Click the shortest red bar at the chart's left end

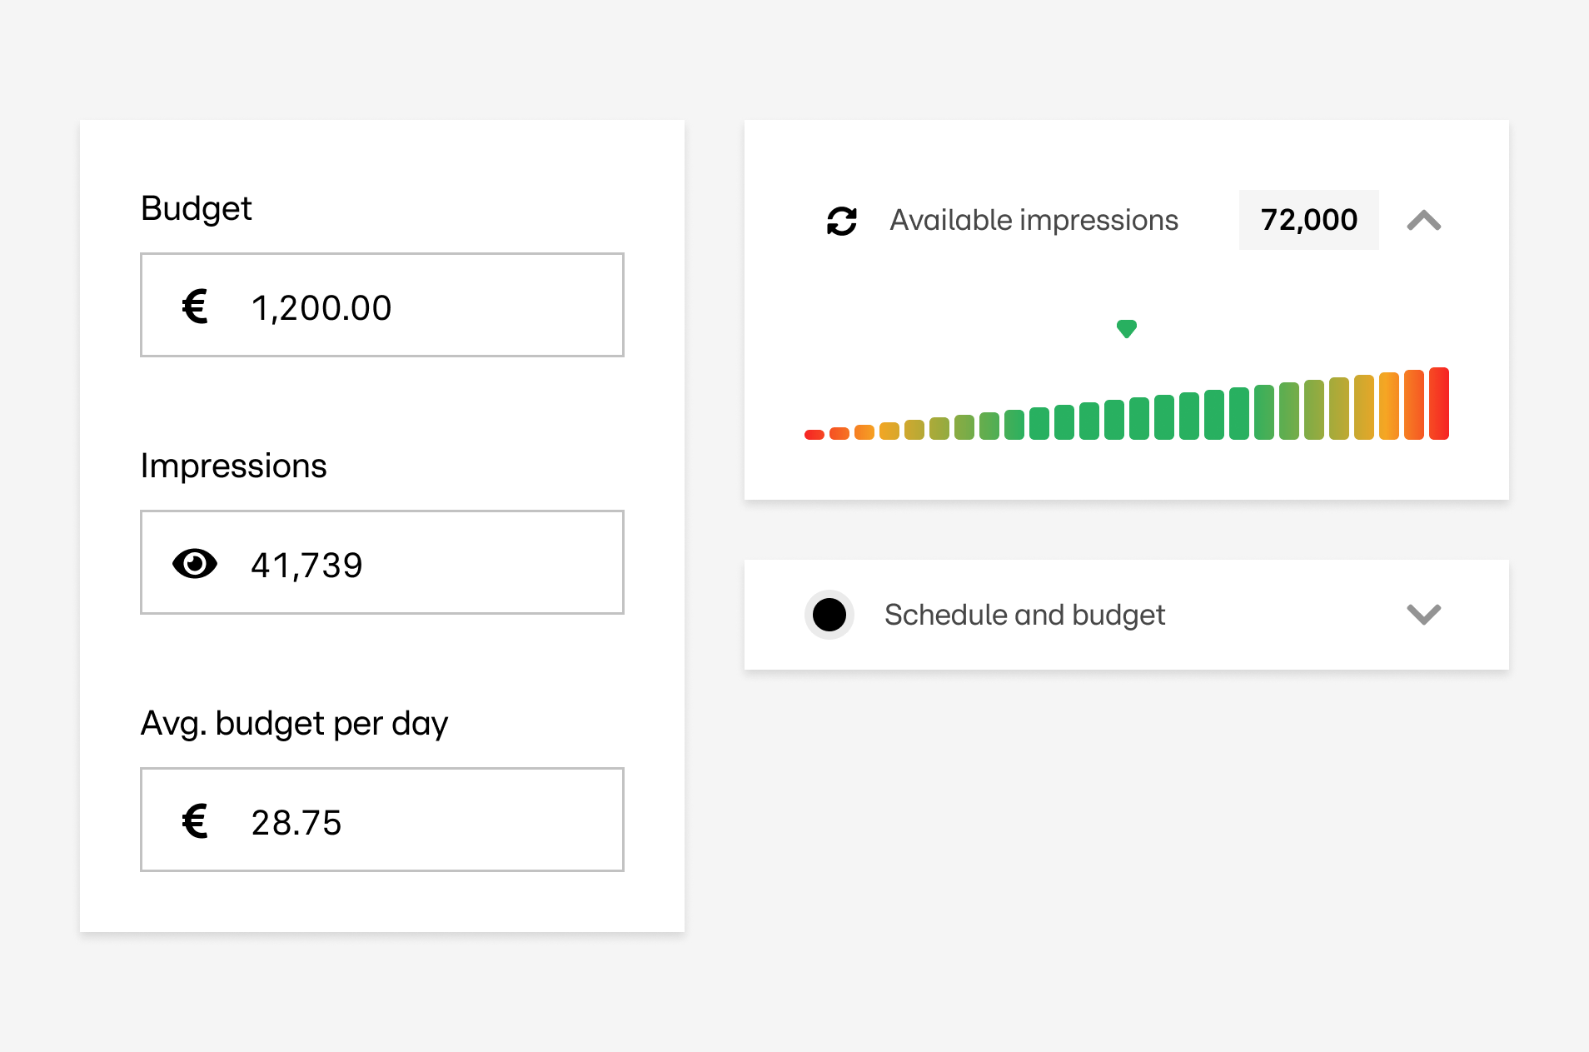coord(814,434)
